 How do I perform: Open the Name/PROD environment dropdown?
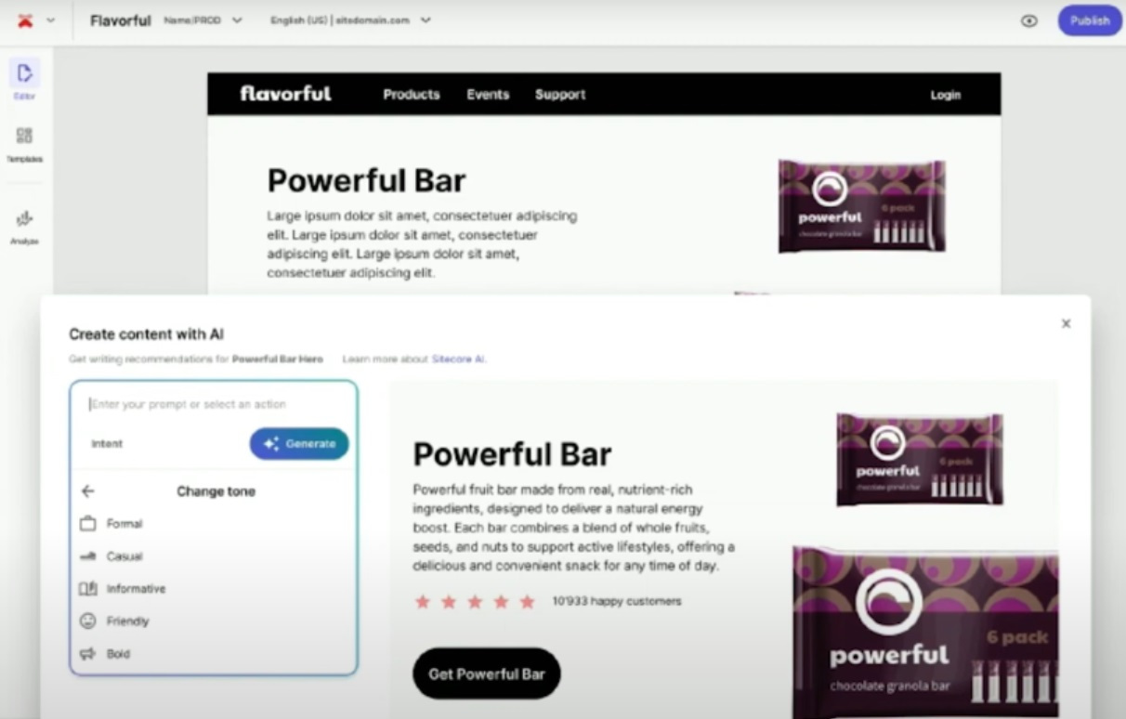203,20
